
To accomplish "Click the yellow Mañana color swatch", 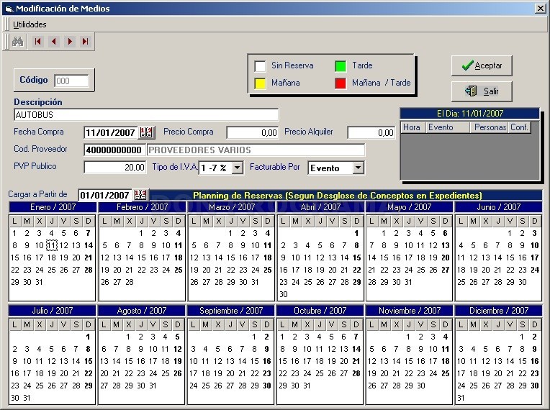I will 260,83.
